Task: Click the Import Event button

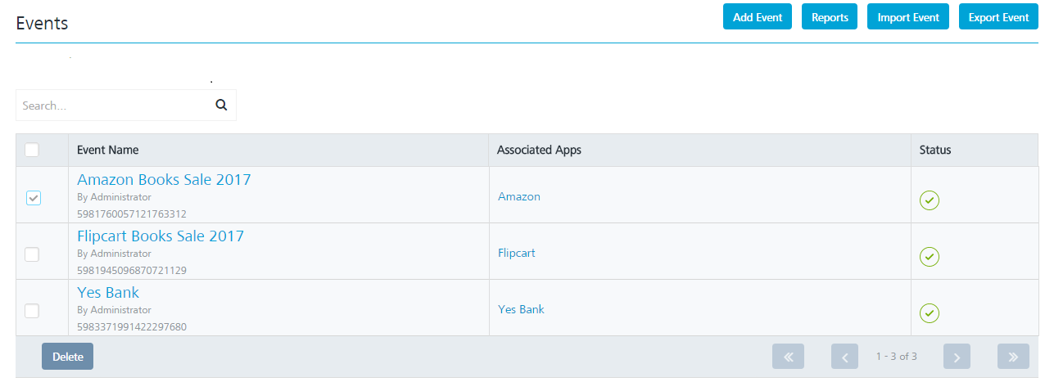Action: (908, 17)
